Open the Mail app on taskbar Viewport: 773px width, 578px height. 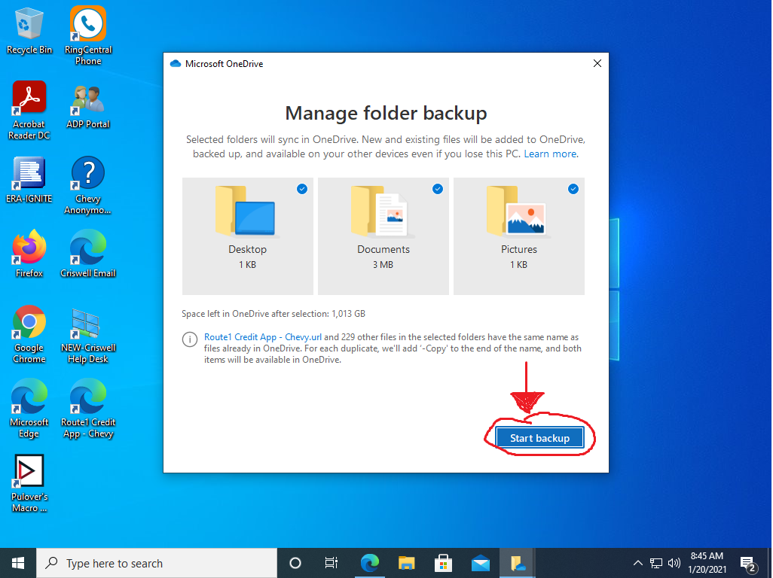(x=480, y=563)
